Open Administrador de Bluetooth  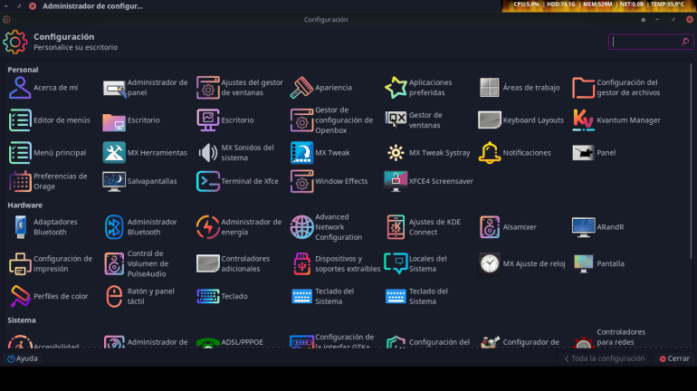(x=114, y=226)
